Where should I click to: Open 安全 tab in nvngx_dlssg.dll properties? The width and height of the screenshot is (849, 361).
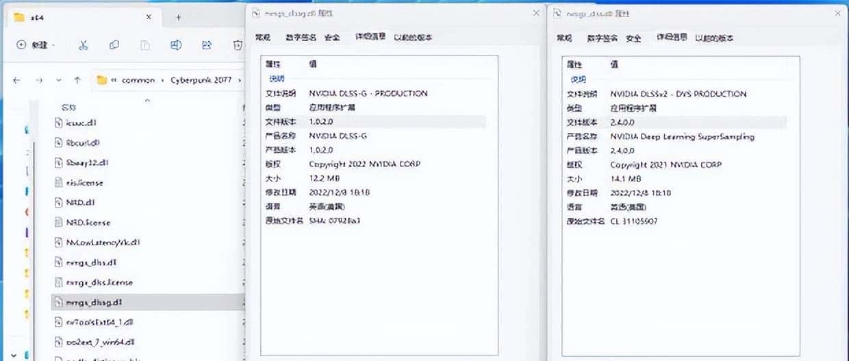[332, 37]
